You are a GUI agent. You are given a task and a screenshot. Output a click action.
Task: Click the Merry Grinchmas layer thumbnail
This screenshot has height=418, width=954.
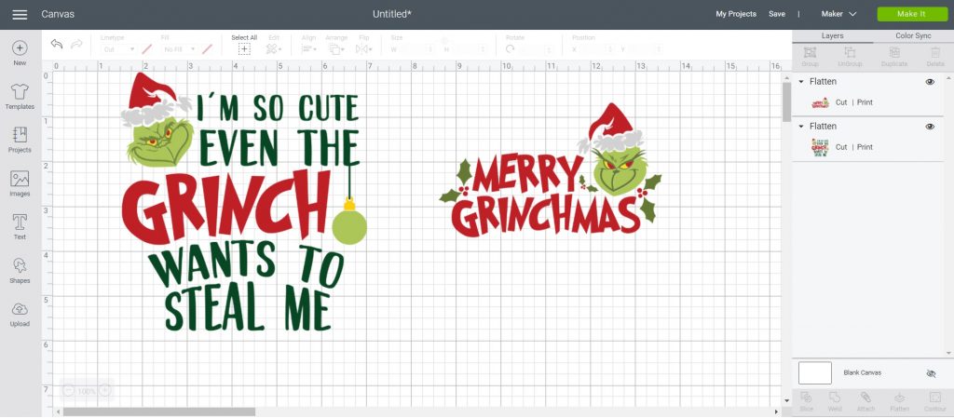coord(820,102)
